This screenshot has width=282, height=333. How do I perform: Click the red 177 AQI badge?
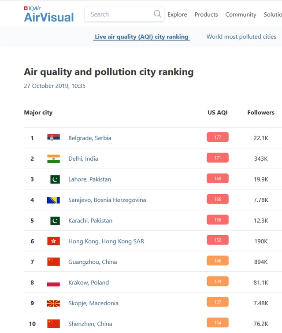(x=218, y=137)
